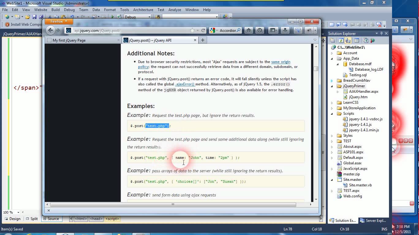Click the Undo icon in Visual Studio toolbar

click(x=72, y=17)
